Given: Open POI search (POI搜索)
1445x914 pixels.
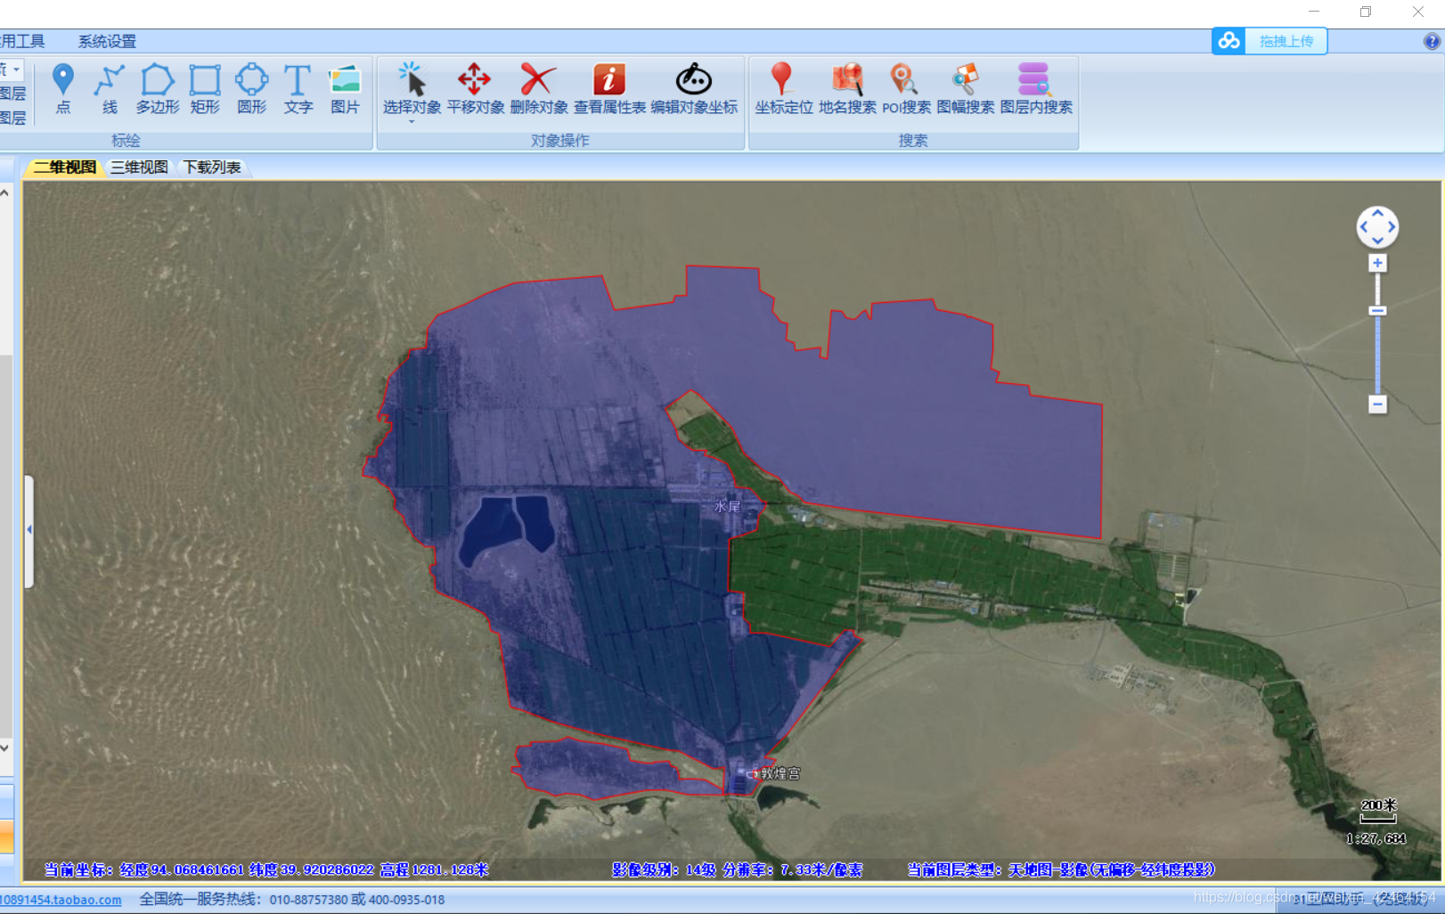Looking at the screenshot, I should [906, 89].
